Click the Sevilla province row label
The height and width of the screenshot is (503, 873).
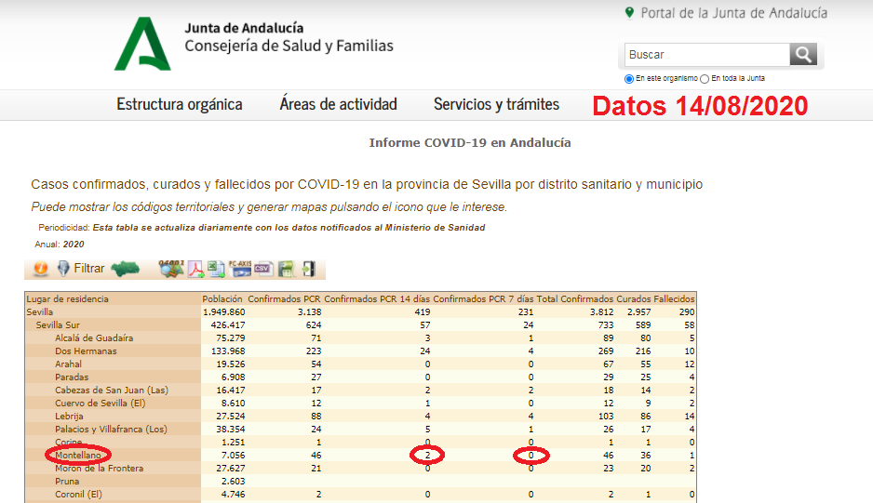[x=41, y=312]
